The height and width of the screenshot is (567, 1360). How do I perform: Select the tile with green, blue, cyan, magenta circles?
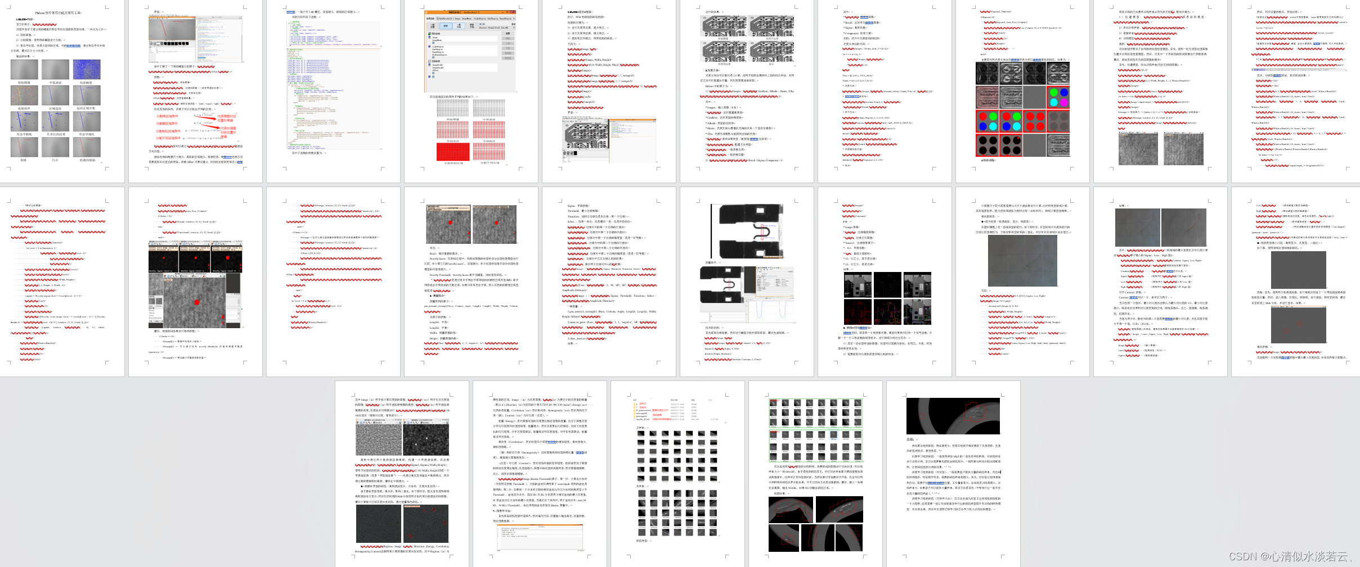[x=1058, y=97]
